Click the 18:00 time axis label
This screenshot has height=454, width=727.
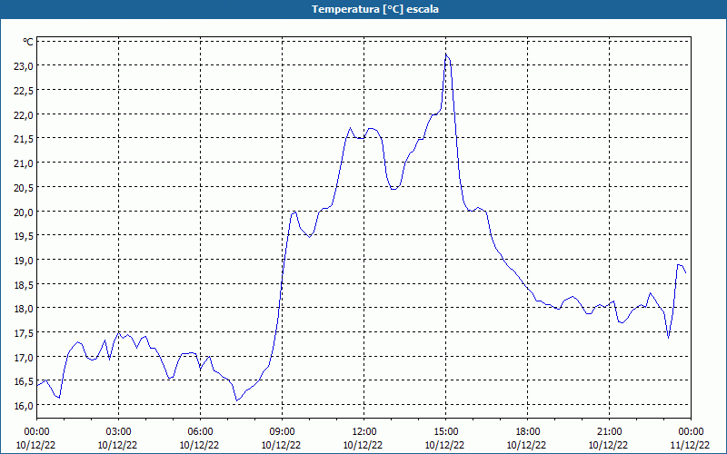pyautogui.click(x=527, y=431)
